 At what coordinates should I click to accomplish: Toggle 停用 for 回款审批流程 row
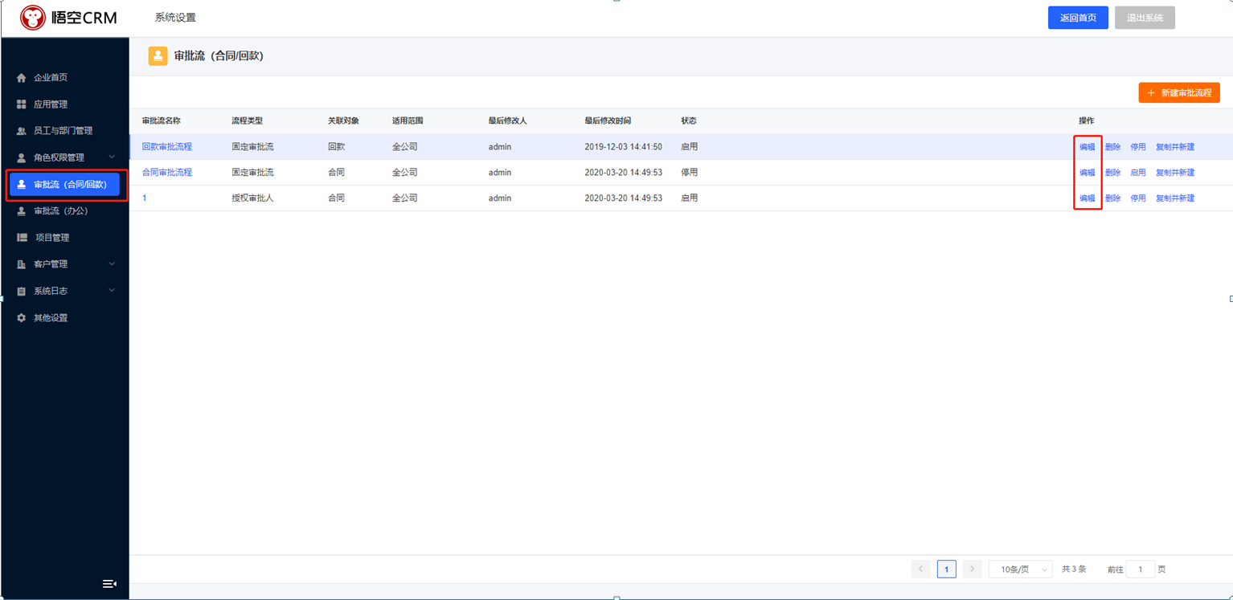(1138, 147)
